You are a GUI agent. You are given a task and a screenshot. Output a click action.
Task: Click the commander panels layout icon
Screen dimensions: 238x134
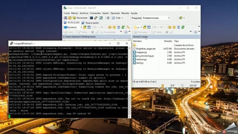coord(65,18)
